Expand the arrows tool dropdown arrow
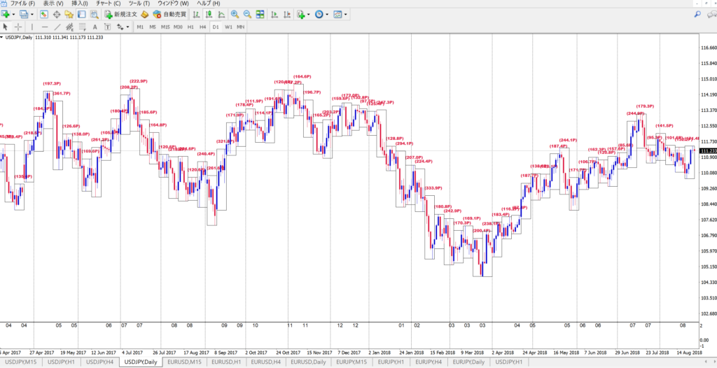 [127, 27]
